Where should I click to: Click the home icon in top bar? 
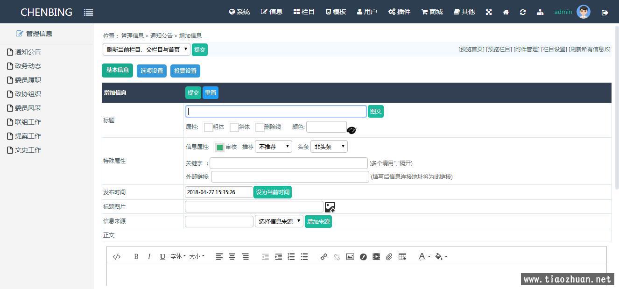tap(506, 12)
